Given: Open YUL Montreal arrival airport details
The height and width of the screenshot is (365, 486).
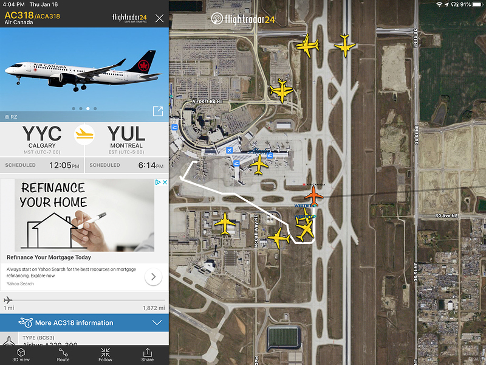Looking at the screenshot, I should pyautogui.click(x=126, y=139).
